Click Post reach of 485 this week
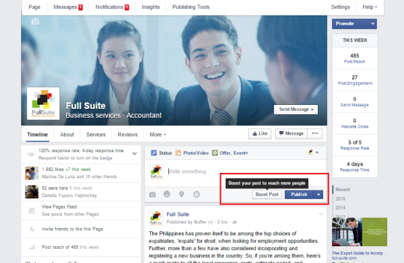 click(x=70, y=247)
